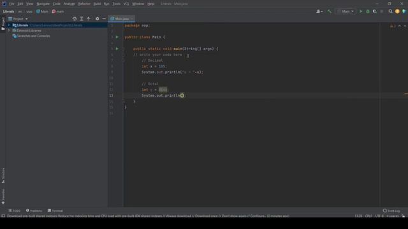Viewport: 408px width, 229px height.
Task: Click the run gutter arrow beside class Main
Action: (117, 37)
